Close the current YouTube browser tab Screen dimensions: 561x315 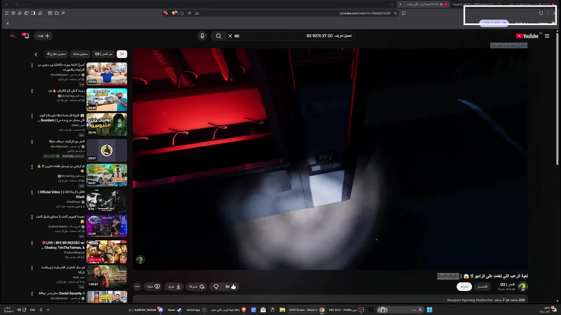coord(400,4)
